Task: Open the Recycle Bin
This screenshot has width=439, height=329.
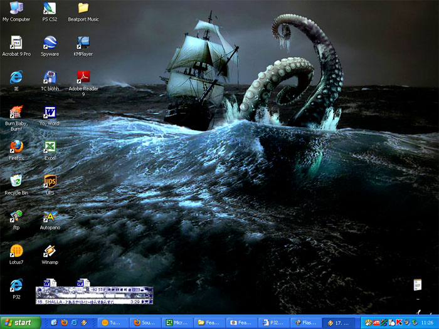Action: click(x=16, y=182)
